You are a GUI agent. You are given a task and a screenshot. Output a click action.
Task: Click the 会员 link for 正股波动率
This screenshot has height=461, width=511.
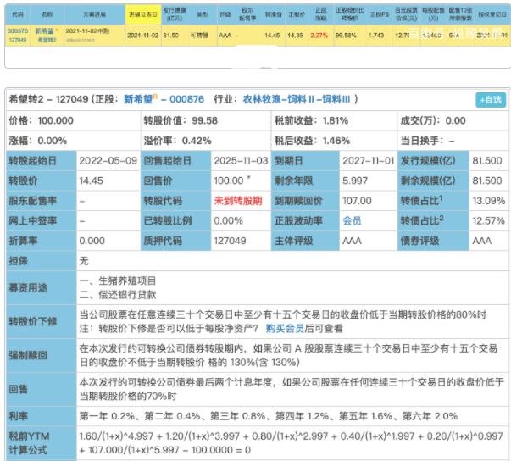[352, 220]
